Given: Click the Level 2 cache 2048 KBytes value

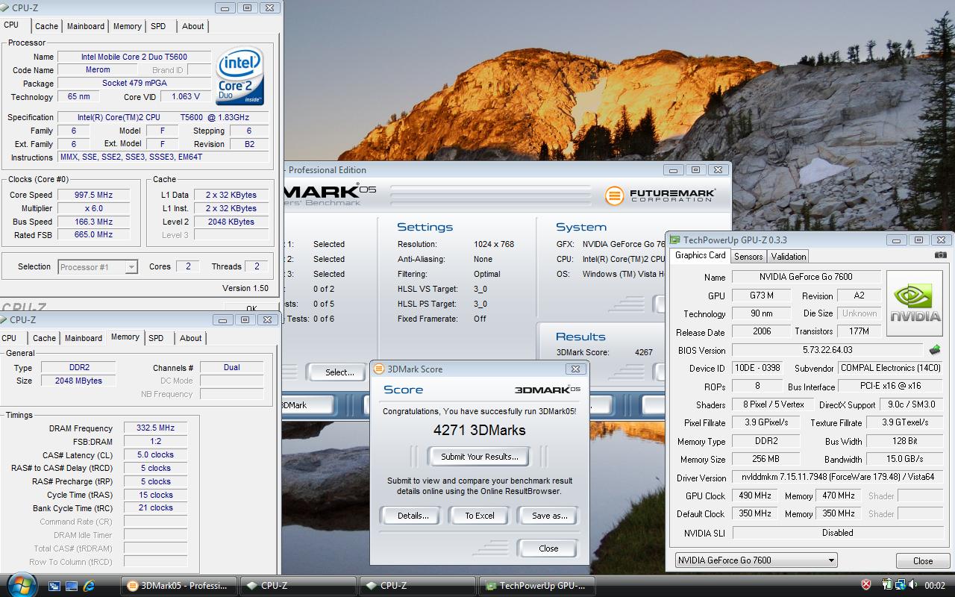Looking at the screenshot, I should [231, 222].
